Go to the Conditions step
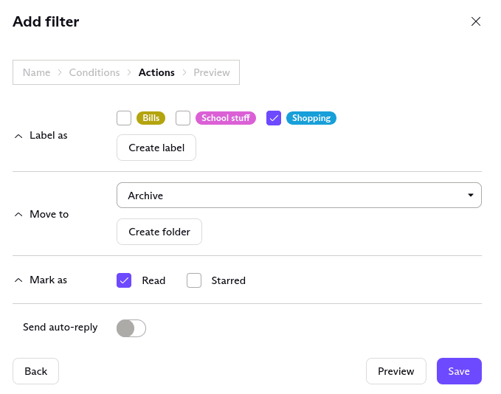This screenshot has width=501, height=394. tap(94, 72)
